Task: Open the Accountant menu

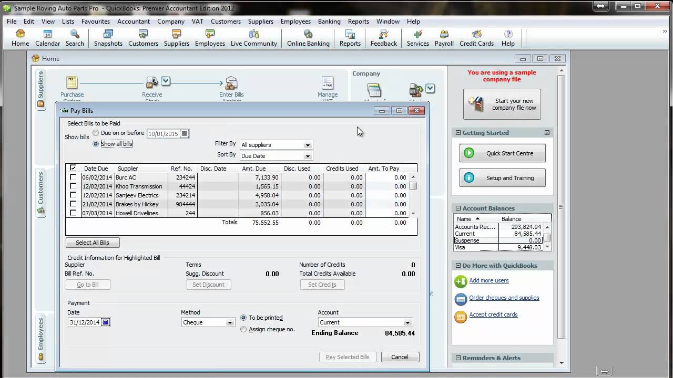Action: click(134, 22)
